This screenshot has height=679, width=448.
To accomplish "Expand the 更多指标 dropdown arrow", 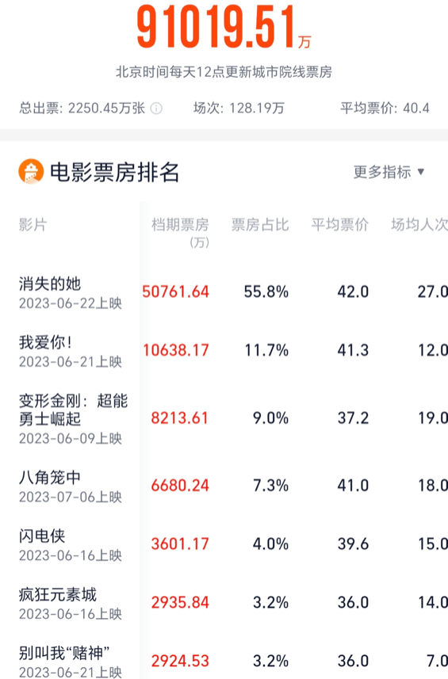I will (421, 172).
